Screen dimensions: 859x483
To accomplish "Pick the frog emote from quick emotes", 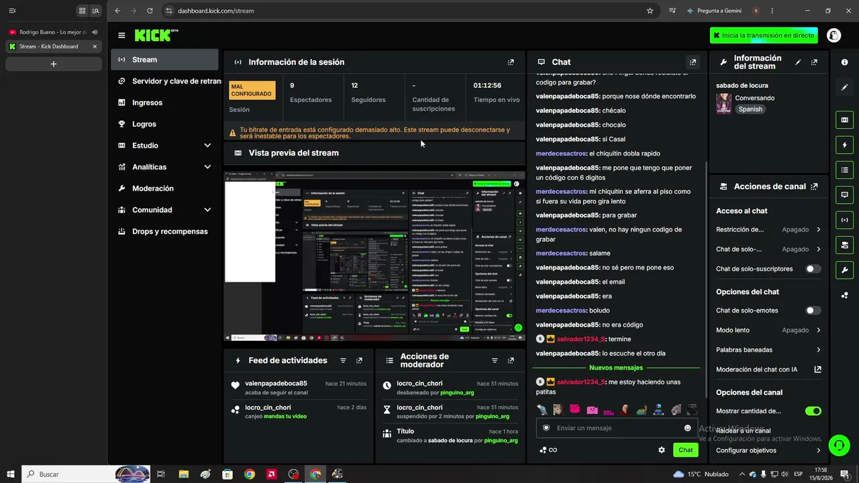I will (641, 409).
